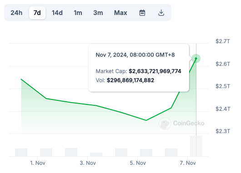Image resolution: width=241 pixels, height=173 pixels.
Task: Click the tallest volume bar at Nov 7
Action: pyautogui.click(x=196, y=146)
